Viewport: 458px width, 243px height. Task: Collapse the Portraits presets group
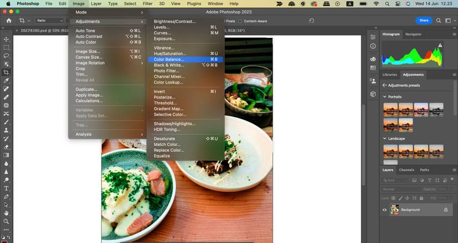point(384,97)
